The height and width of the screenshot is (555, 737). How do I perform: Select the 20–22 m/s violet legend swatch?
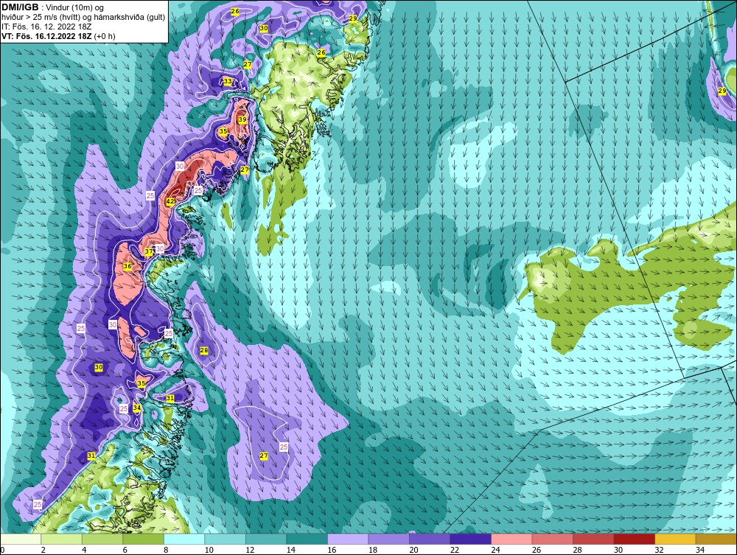coord(430,539)
